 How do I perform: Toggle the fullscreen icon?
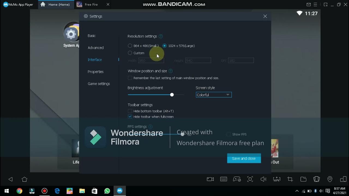pos(250,179)
